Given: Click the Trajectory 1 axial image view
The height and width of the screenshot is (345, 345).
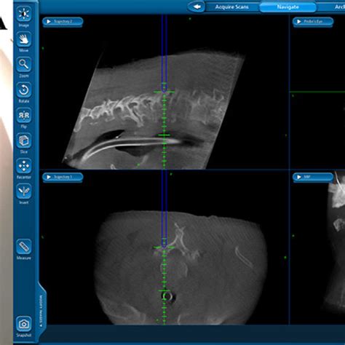Looking at the screenshot, I should click(x=164, y=247).
